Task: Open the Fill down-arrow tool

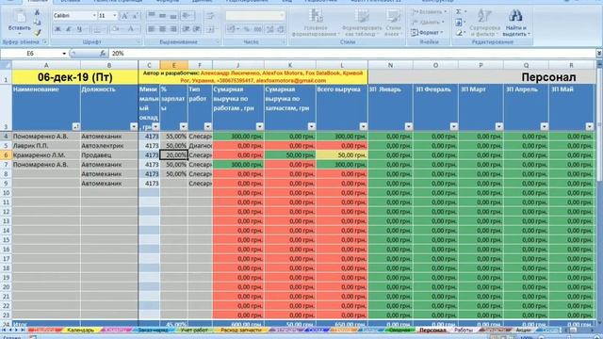Action: point(459,23)
